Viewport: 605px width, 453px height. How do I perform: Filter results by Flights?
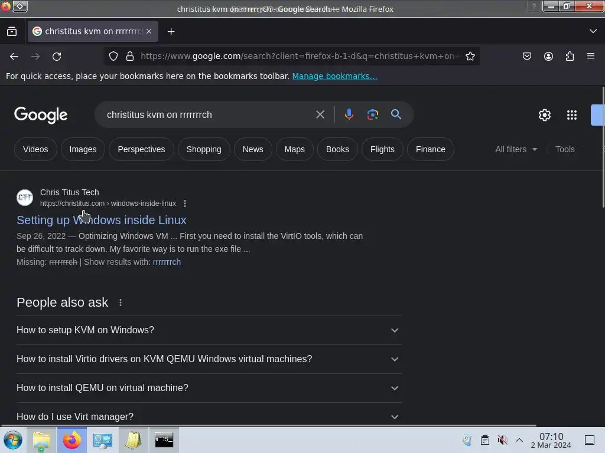(382, 149)
